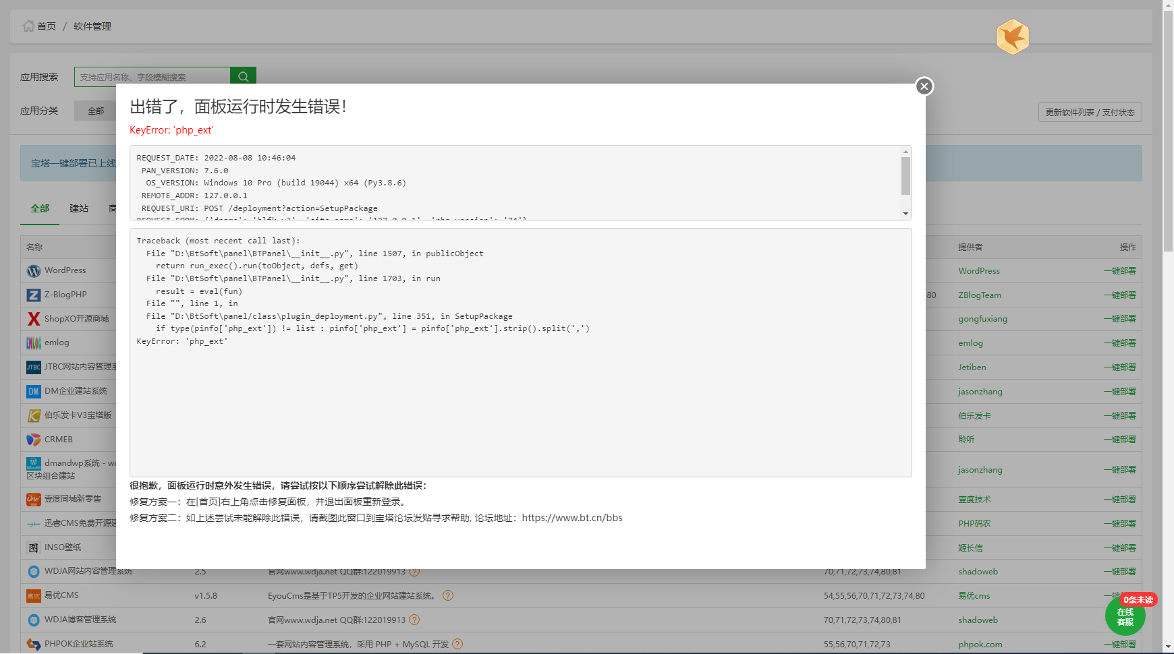Click the INSO壁纸 app icon
1174x654 pixels.
(x=34, y=547)
